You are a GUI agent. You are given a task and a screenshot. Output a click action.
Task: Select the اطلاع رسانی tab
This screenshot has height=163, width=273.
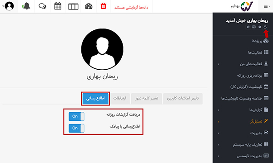click(95, 98)
